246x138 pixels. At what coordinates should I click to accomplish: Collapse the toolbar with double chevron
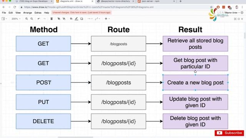(242, 19)
